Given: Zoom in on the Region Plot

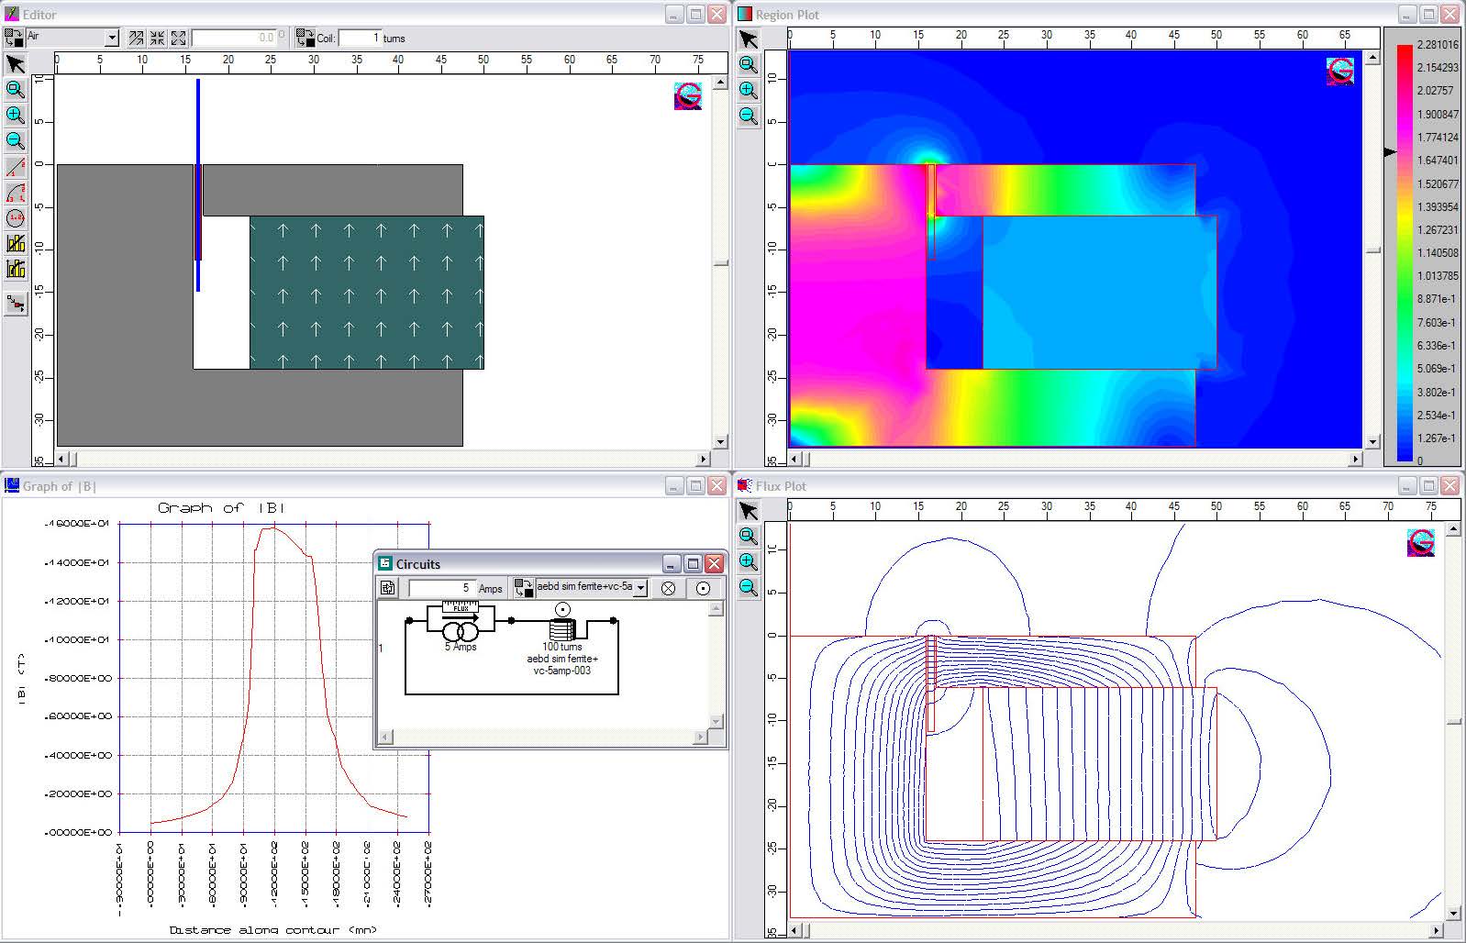Looking at the screenshot, I should point(749,91).
